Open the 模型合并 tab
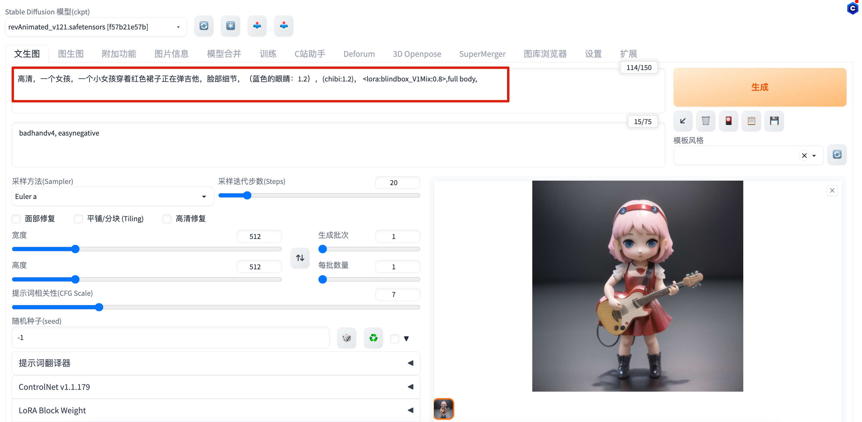This screenshot has height=422, width=862. coord(224,54)
